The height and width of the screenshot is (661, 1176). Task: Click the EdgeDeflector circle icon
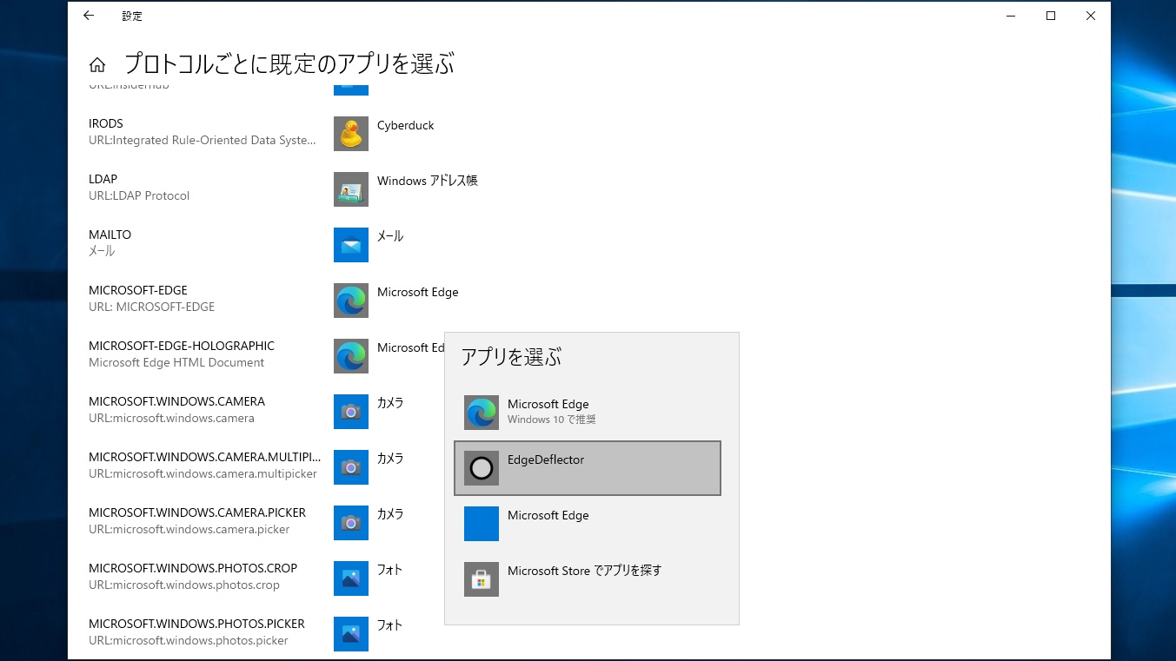(482, 468)
